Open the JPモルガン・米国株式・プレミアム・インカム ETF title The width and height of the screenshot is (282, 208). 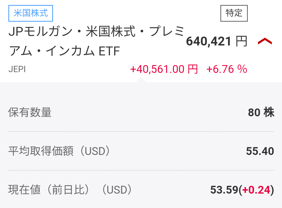pos(96,41)
